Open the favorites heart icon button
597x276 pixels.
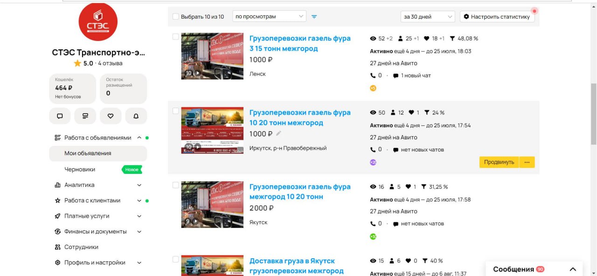pos(111,116)
